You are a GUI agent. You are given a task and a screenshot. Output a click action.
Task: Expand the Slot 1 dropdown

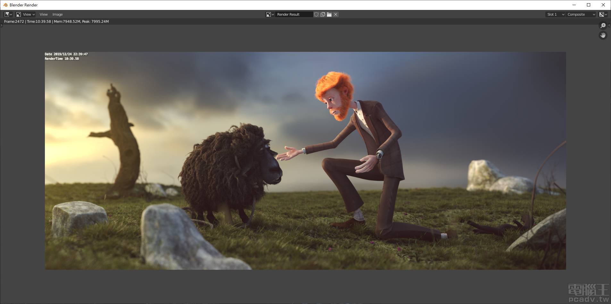[x=555, y=14]
